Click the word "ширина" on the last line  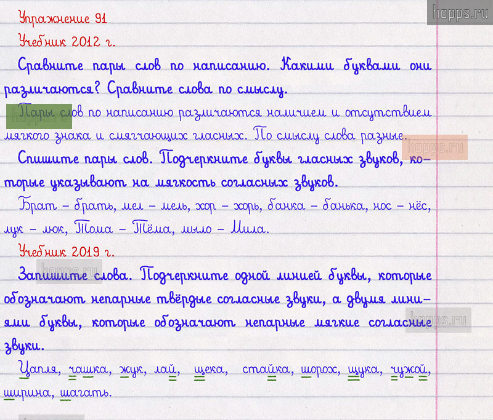point(28,392)
